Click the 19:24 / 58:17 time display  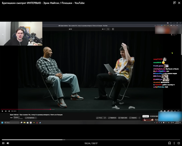(x=91, y=143)
